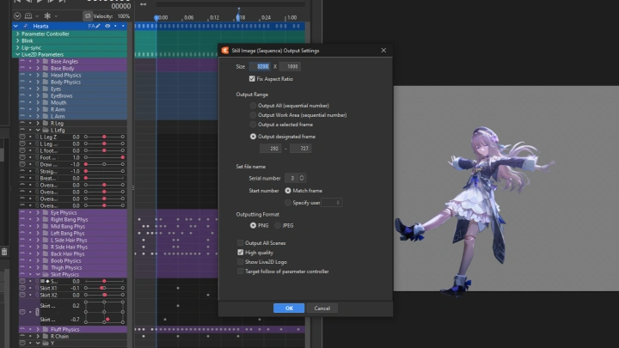Viewport: 619px width, 348px height.
Task: Click the pencil edit icon on Hearta track
Action: (x=98, y=26)
